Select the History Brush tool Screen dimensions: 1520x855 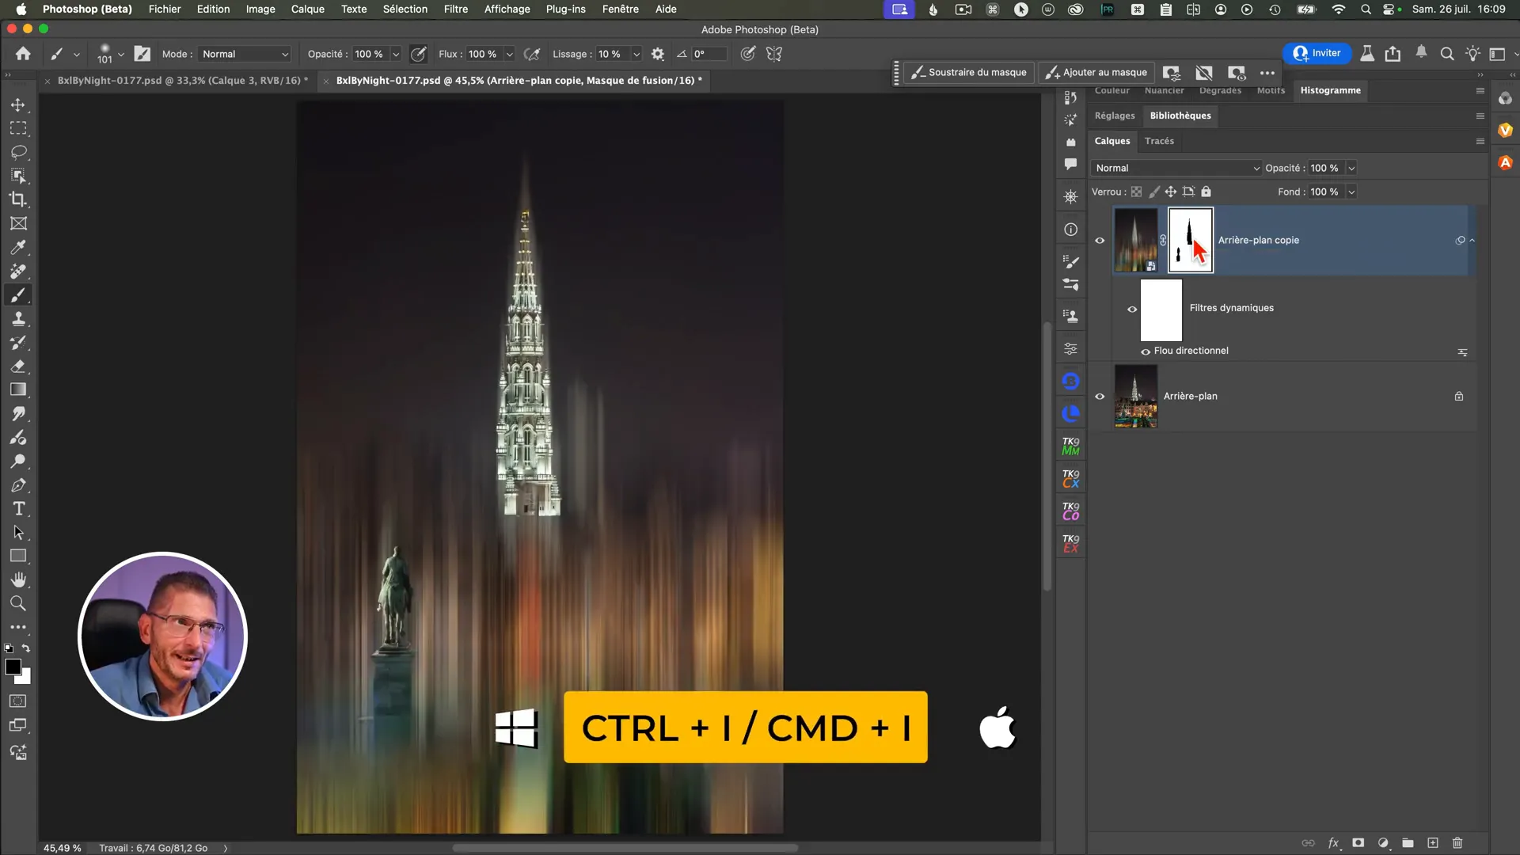[x=18, y=342]
